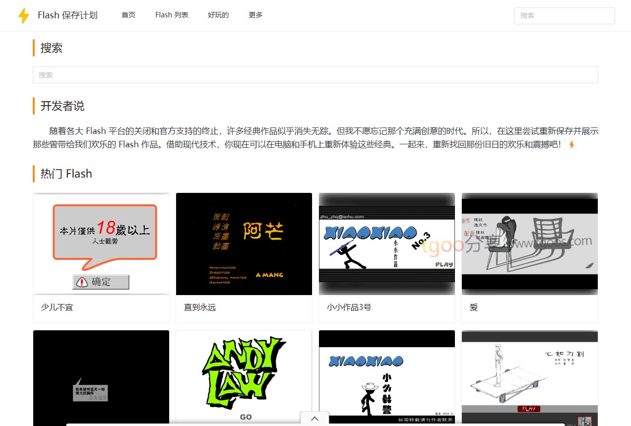Click the 少儿不宜 title link

[x=57, y=307]
